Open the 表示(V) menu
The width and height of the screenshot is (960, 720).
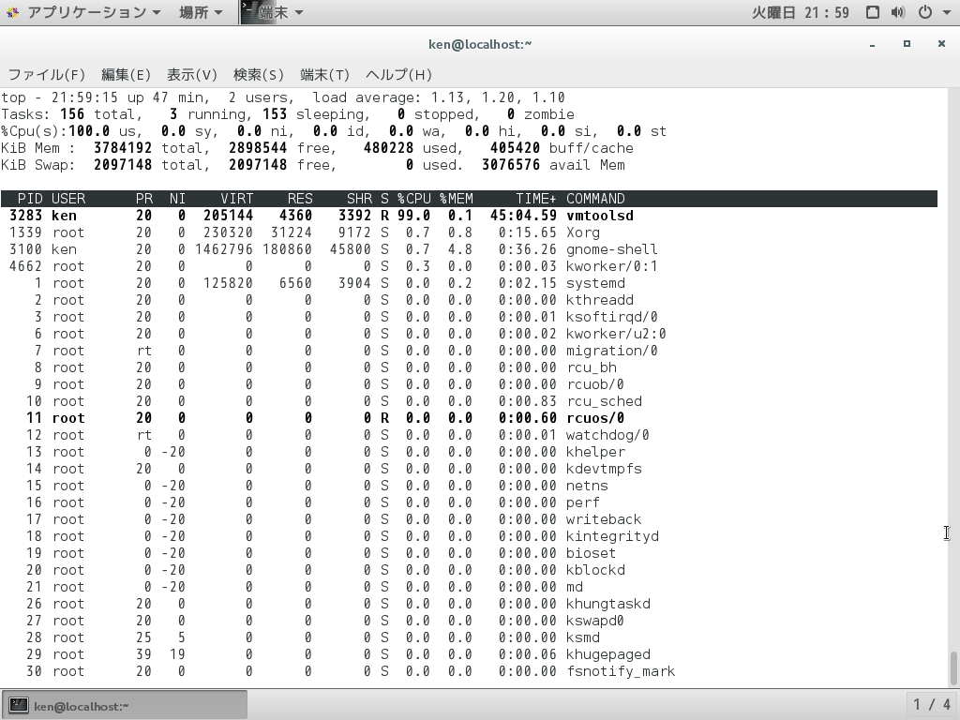[191, 75]
